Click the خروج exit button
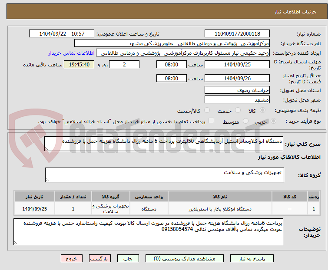Screen dimensions: 328x270 72,259
